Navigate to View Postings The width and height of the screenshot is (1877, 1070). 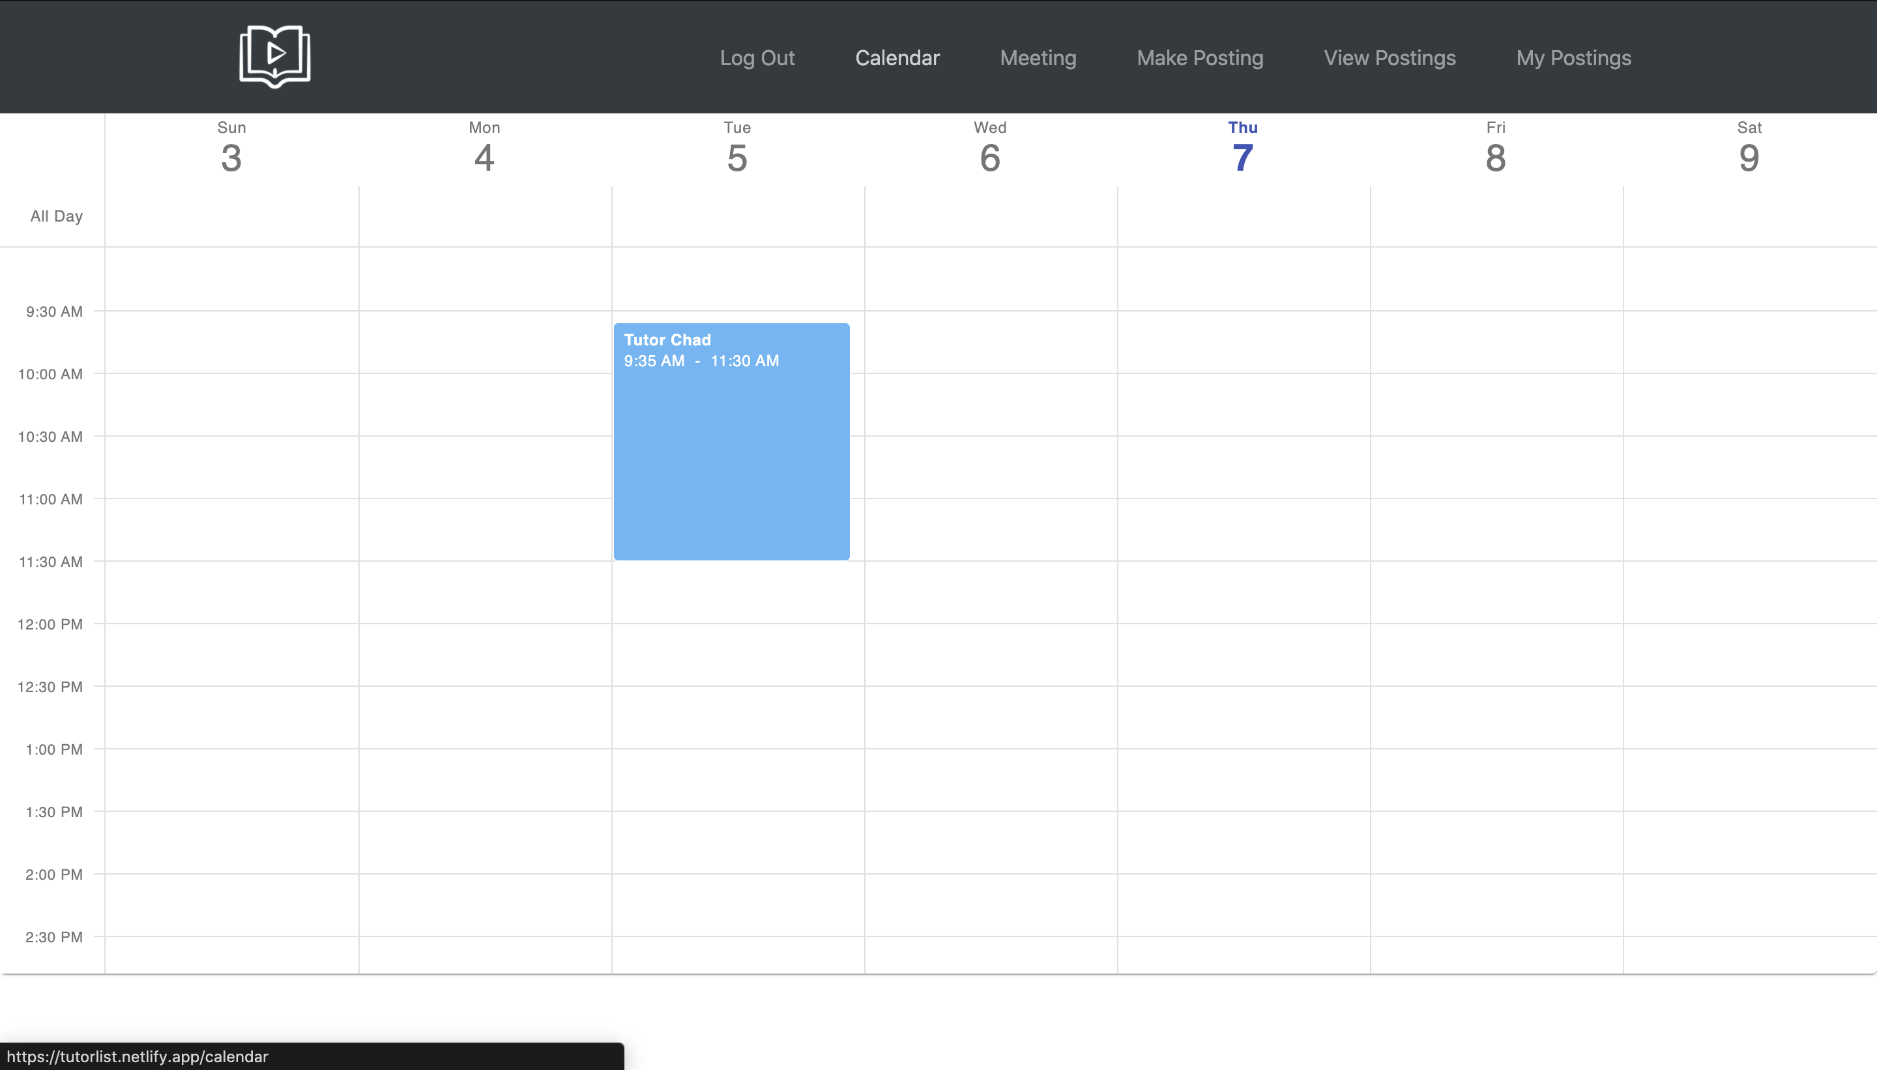(1389, 58)
